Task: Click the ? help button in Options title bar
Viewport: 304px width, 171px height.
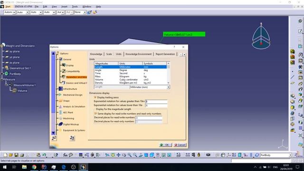Action: [x=174, y=47]
